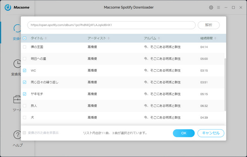
Task: Open the help question mark icon in sidebar
Action: 17,135
